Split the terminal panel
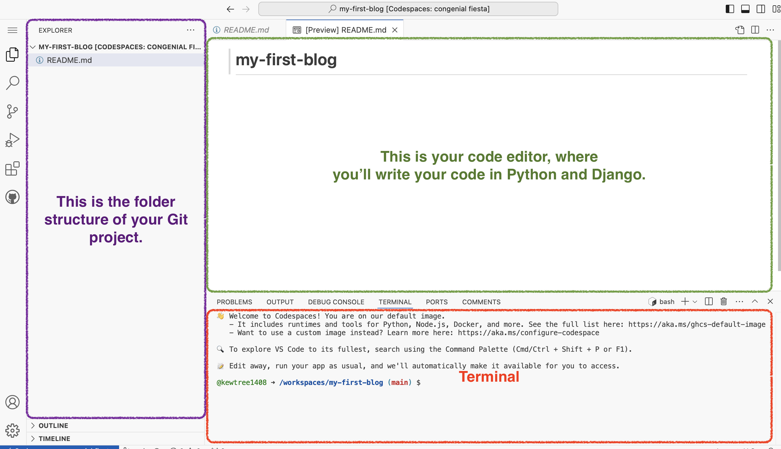The width and height of the screenshot is (781, 449). (709, 301)
